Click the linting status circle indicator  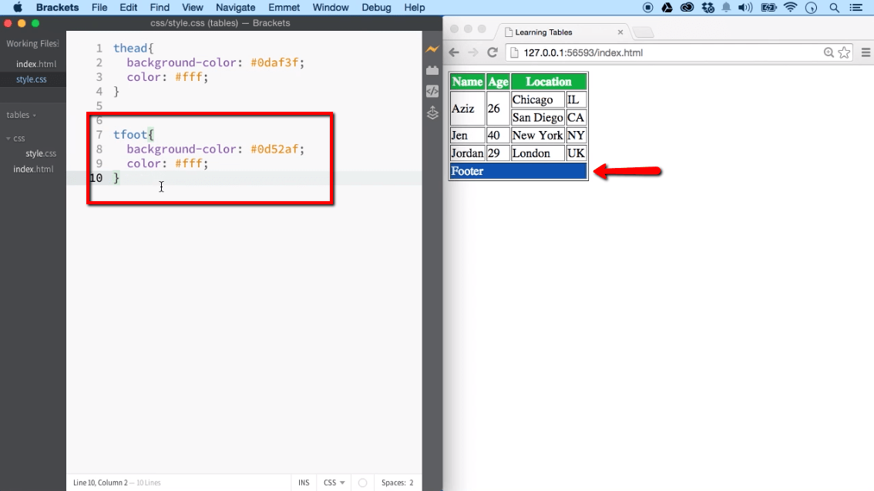tap(362, 483)
